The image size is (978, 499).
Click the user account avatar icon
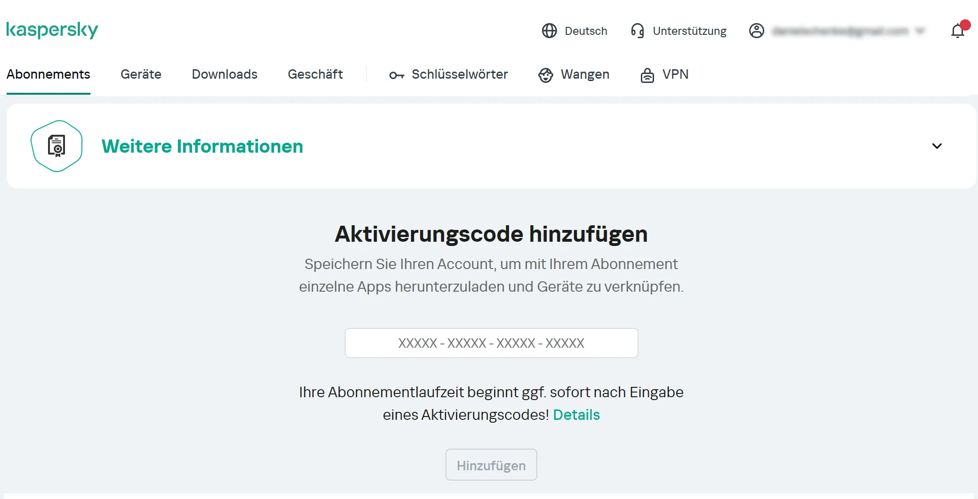[x=756, y=31]
